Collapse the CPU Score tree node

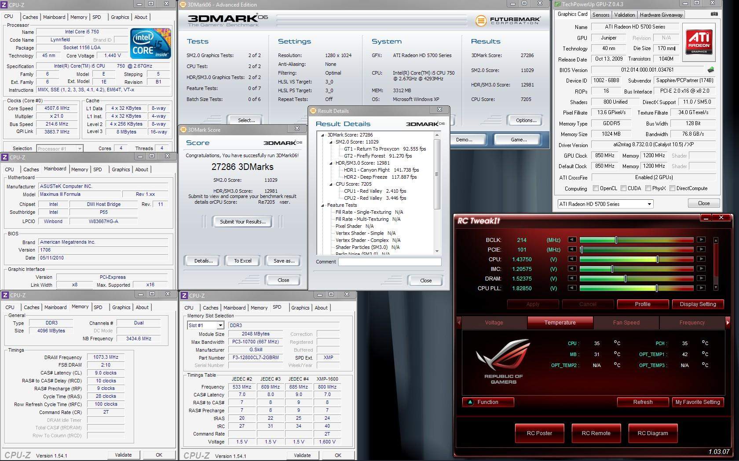(x=331, y=184)
